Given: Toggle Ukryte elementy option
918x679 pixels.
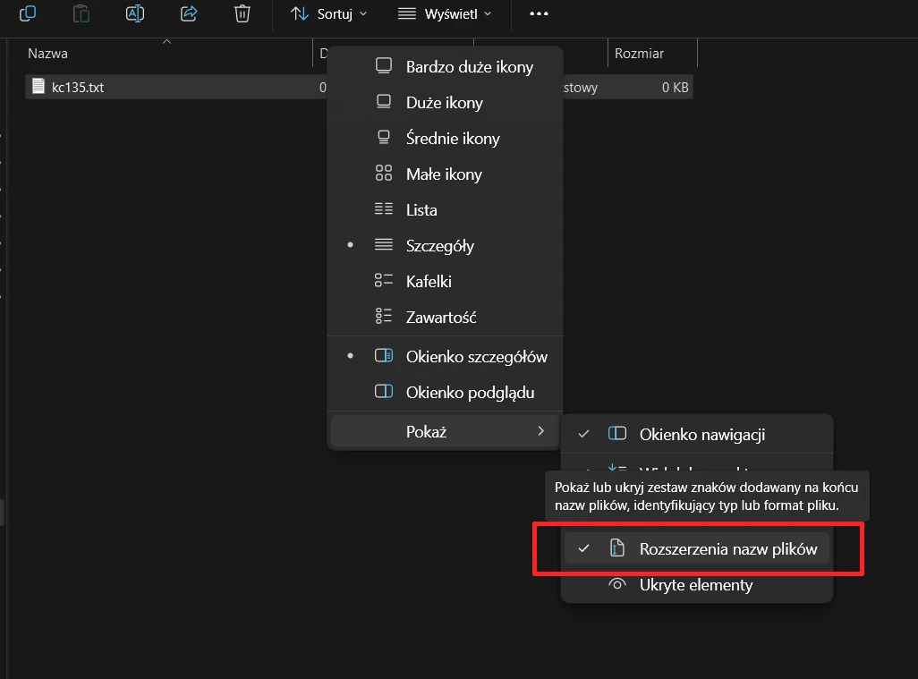Looking at the screenshot, I should click(697, 584).
